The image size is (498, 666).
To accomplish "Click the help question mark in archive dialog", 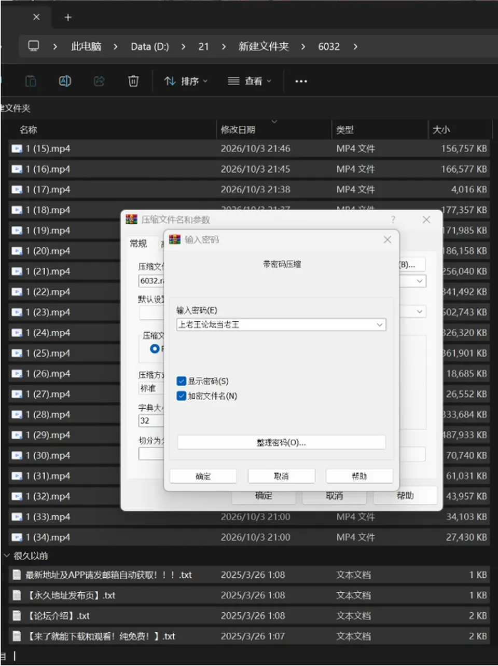I will click(393, 220).
